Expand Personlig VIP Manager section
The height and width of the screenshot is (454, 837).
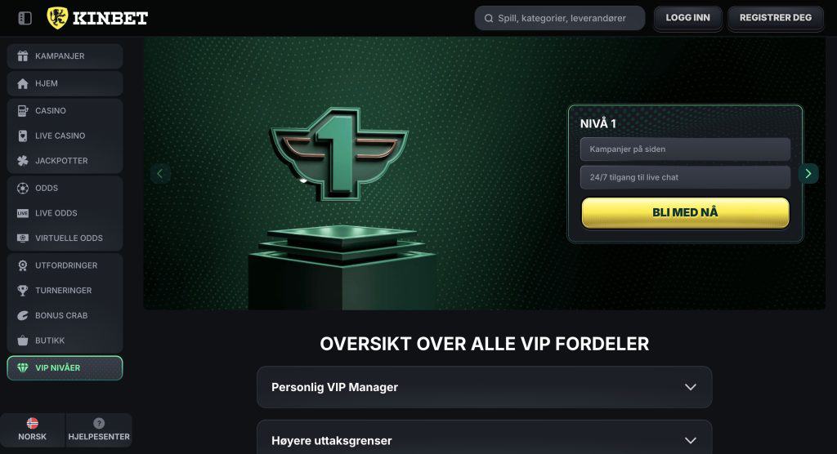484,387
